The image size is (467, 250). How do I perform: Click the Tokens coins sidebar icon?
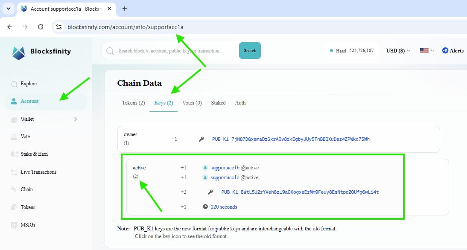14,207
